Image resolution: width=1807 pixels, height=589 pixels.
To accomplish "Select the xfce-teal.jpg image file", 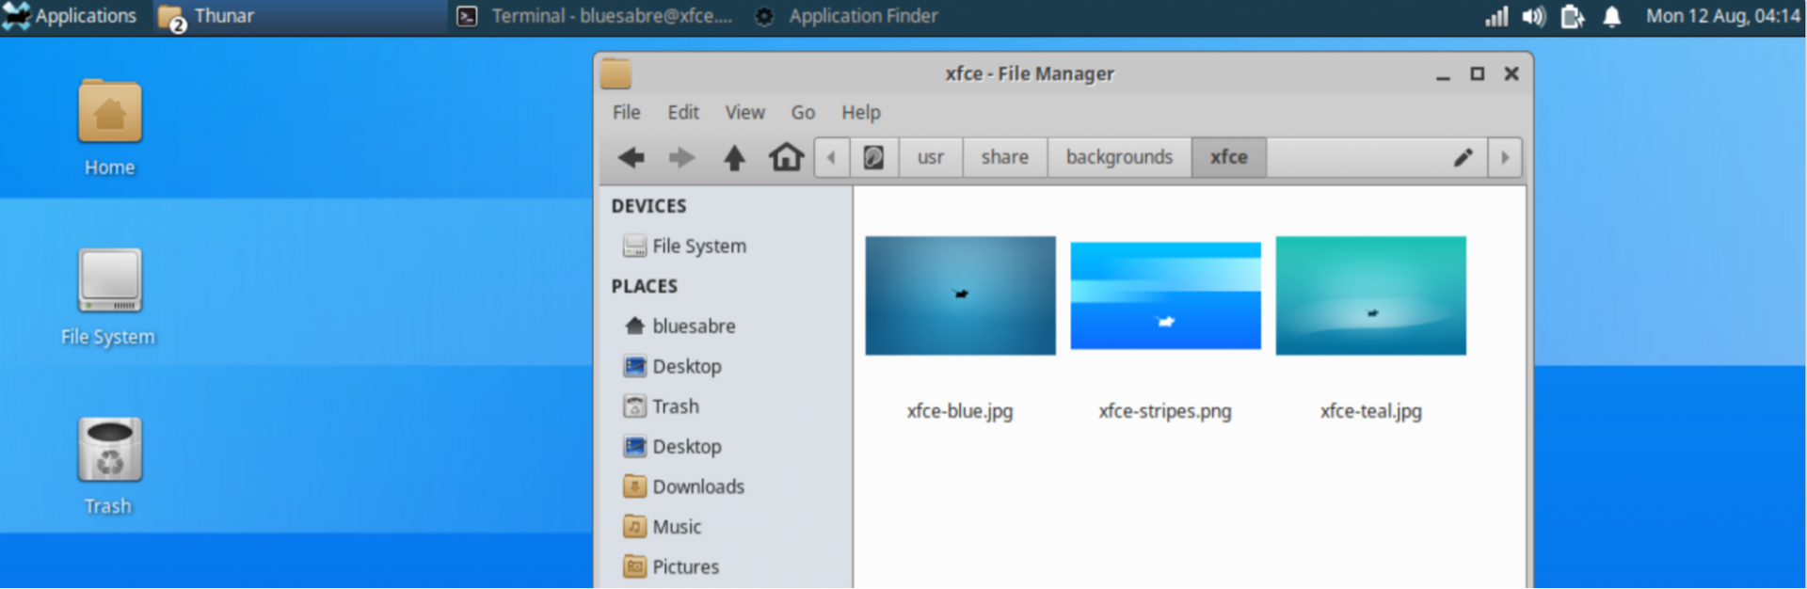I will (1370, 295).
